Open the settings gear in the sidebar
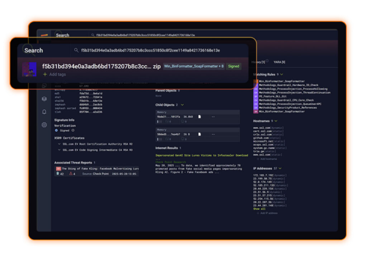The width and height of the screenshot is (367, 260). pyautogui.click(x=44, y=125)
